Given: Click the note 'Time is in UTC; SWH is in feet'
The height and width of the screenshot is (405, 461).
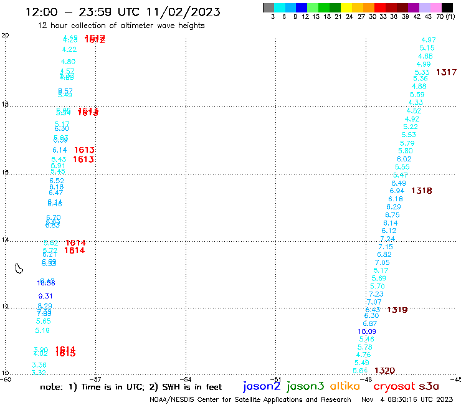Looking at the screenshot, I should (x=131, y=387).
